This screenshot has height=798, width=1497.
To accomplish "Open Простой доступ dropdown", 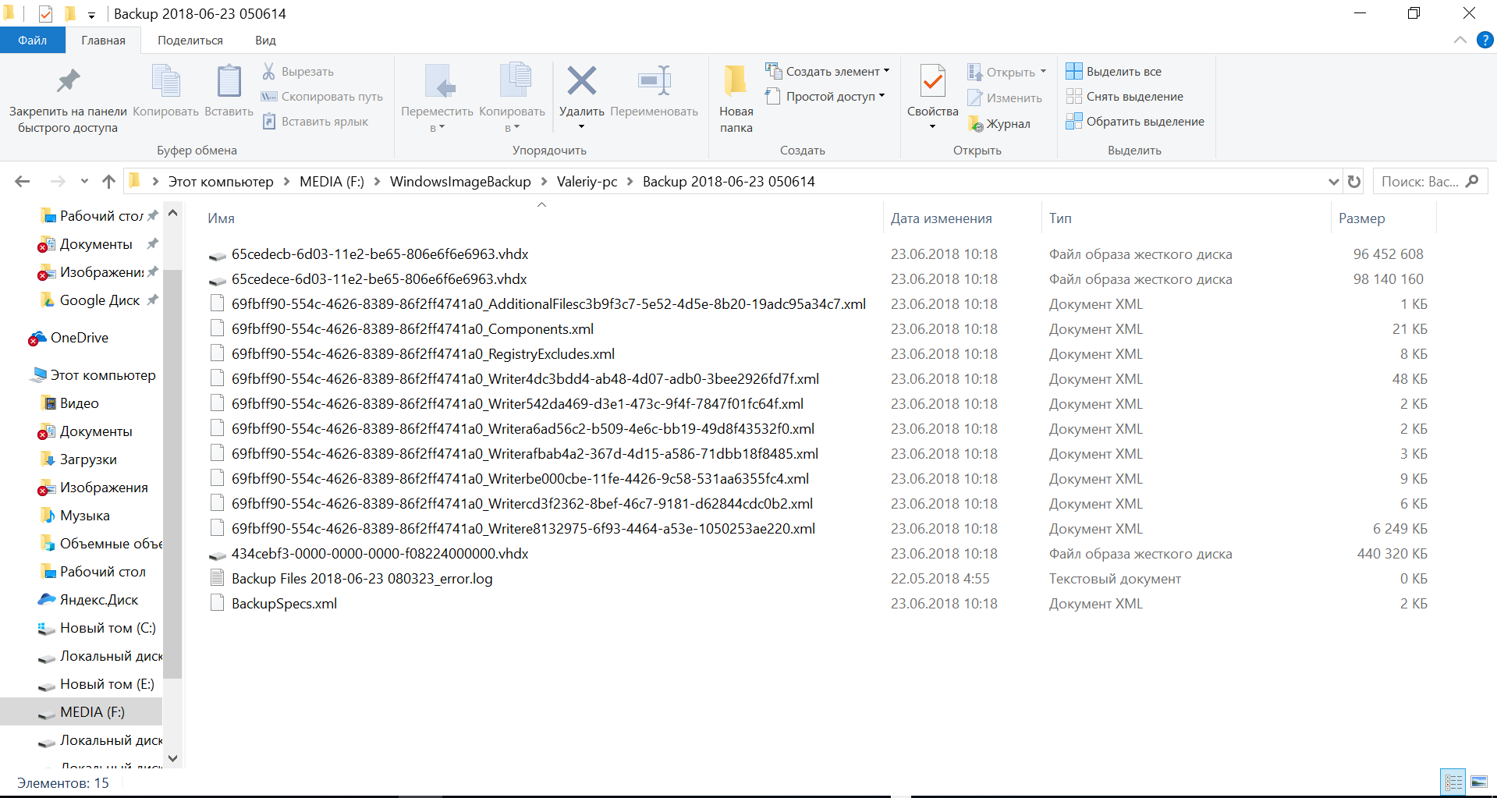I will point(825,97).
